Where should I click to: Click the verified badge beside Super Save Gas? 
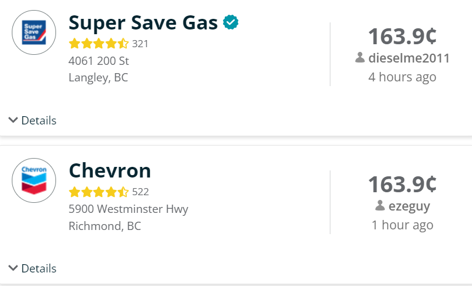click(231, 22)
